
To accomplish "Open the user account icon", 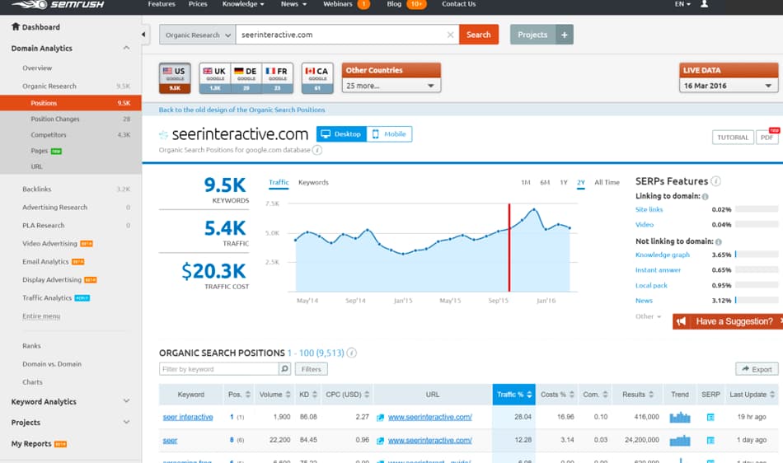I will (x=704, y=4).
